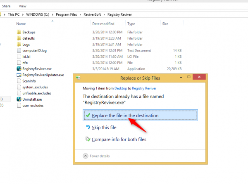Go to ReviverSoft in breadcrumb
This screenshot has width=248, height=184.
(92, 14)
